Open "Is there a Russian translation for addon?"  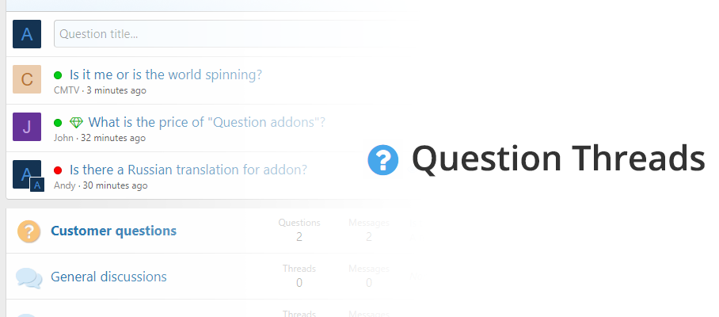tap(188, 170)
